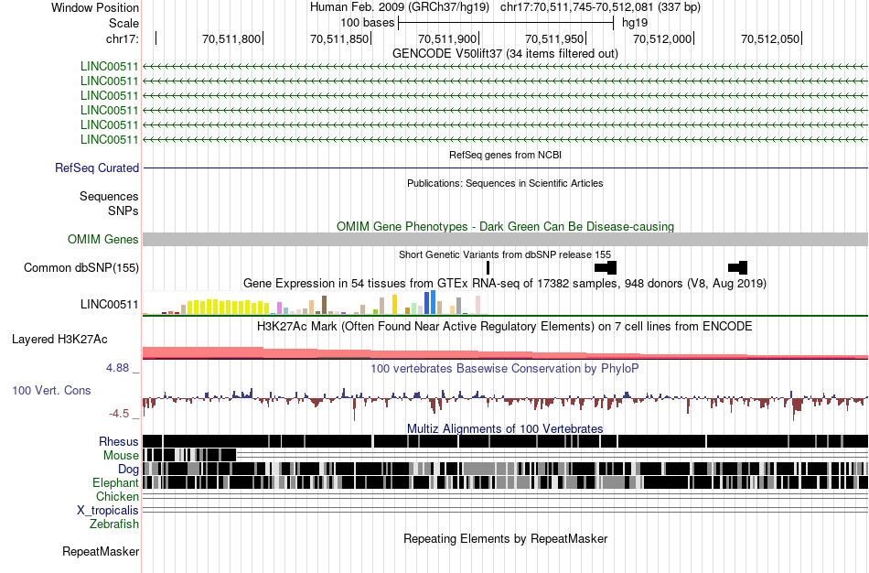The width and height of the screenshot is (869, 573).
Task: Open OMIM Gene Phenotypes track title
Action: tap(505, 226)
